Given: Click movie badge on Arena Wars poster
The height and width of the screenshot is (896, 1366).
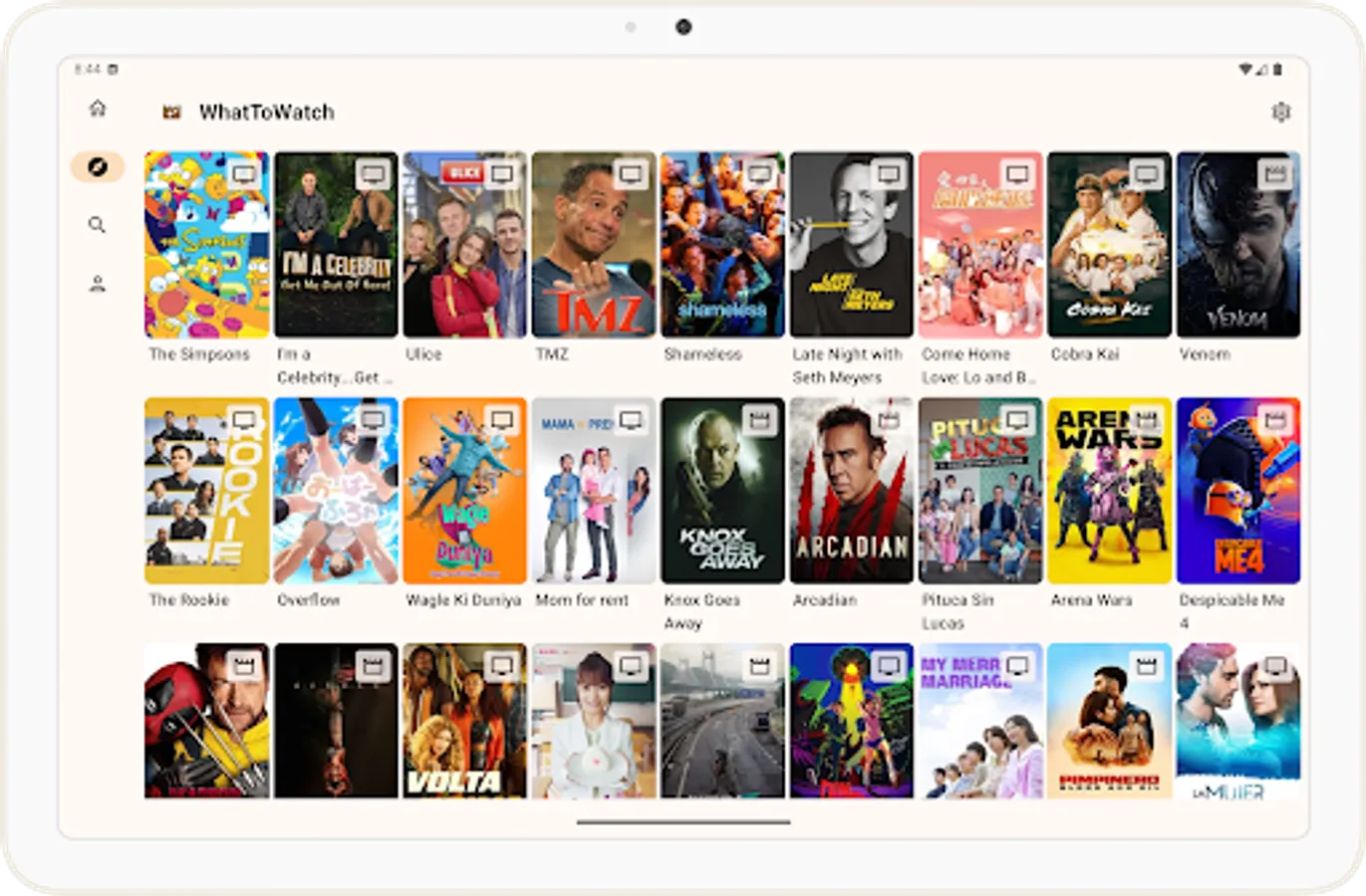Looking at the screenshot, I should tap(1147, 421).
